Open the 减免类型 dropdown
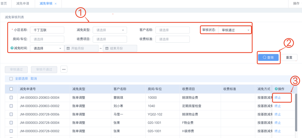 [110, 30]
